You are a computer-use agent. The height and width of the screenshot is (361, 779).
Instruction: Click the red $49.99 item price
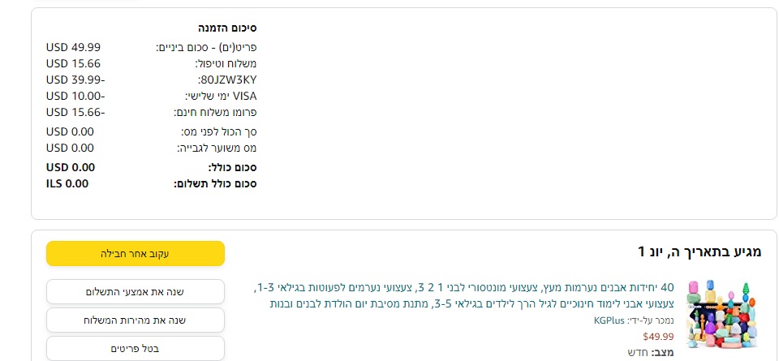point(658,336)
